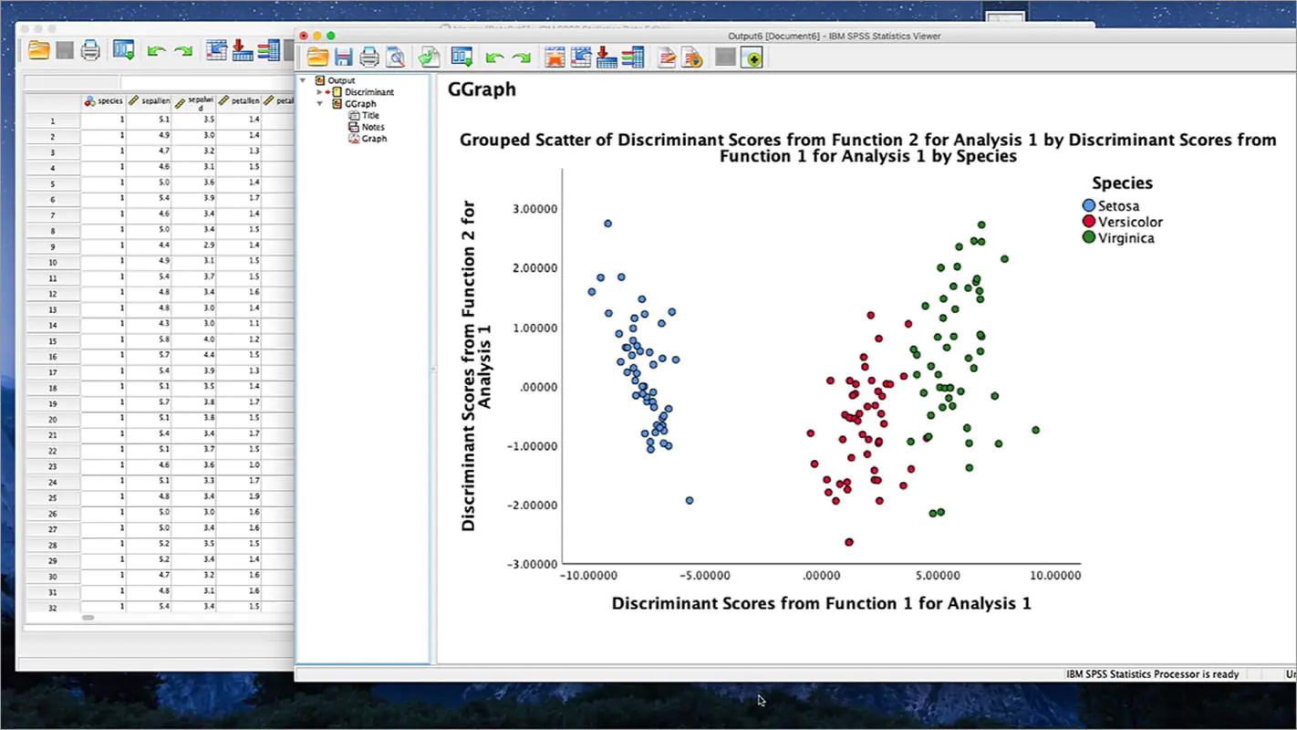
Task: Open a data file via the Data Editor folder icon
Action: click(x=37, y=50)
